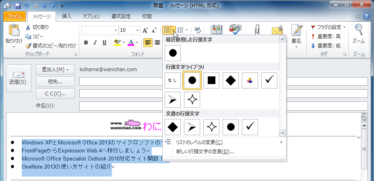This screenshot has height=181, width=374.
Task: Toggle Italic formatting
Action: (95, 43)
